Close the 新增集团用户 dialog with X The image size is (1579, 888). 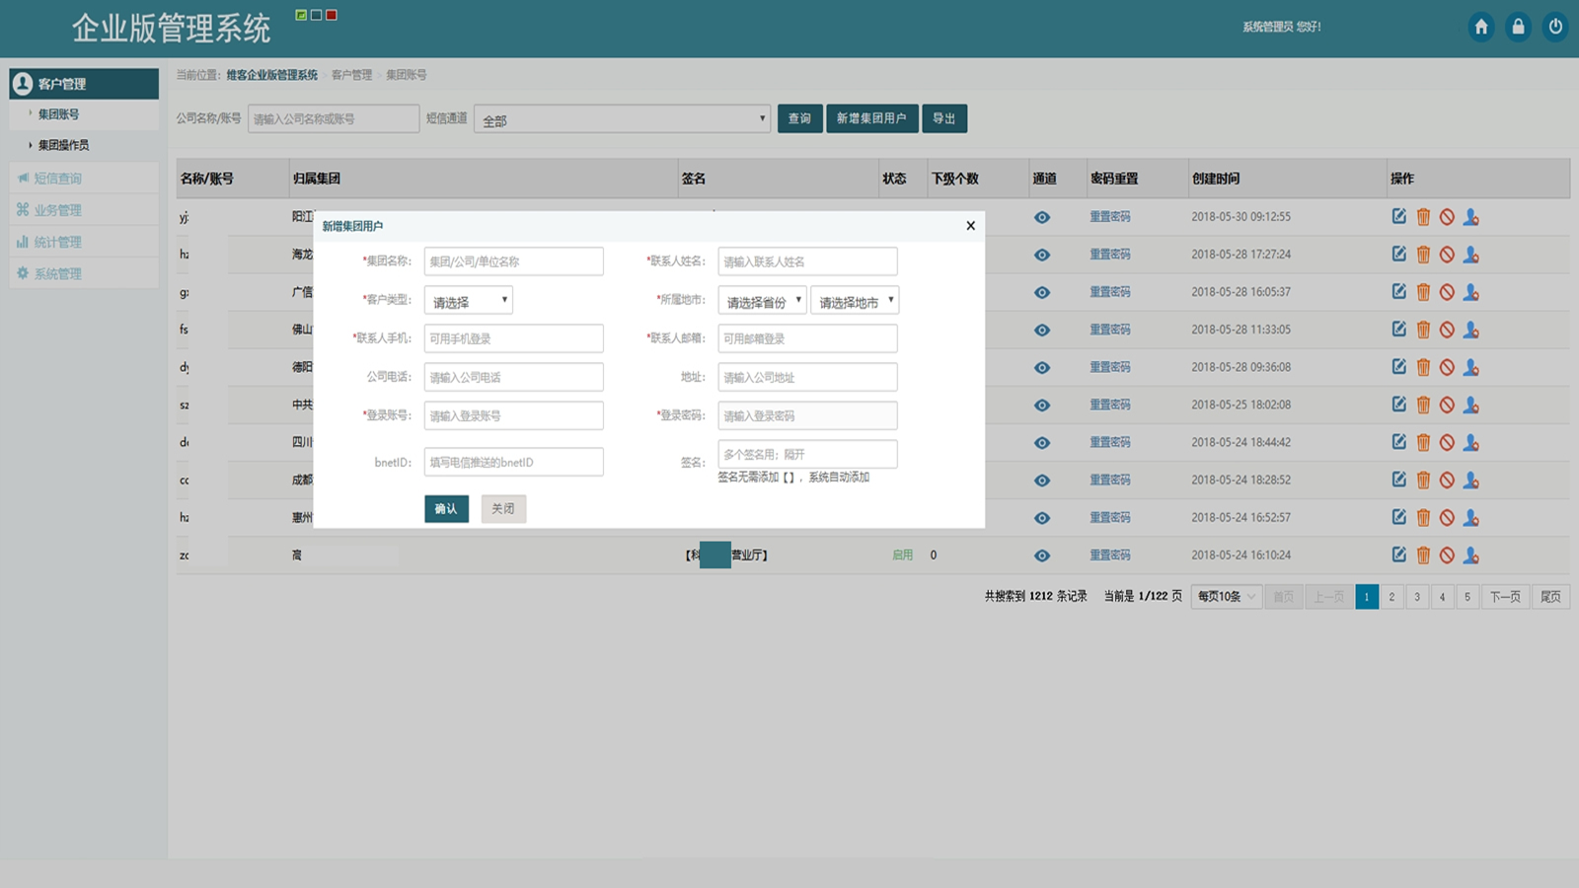970,226
